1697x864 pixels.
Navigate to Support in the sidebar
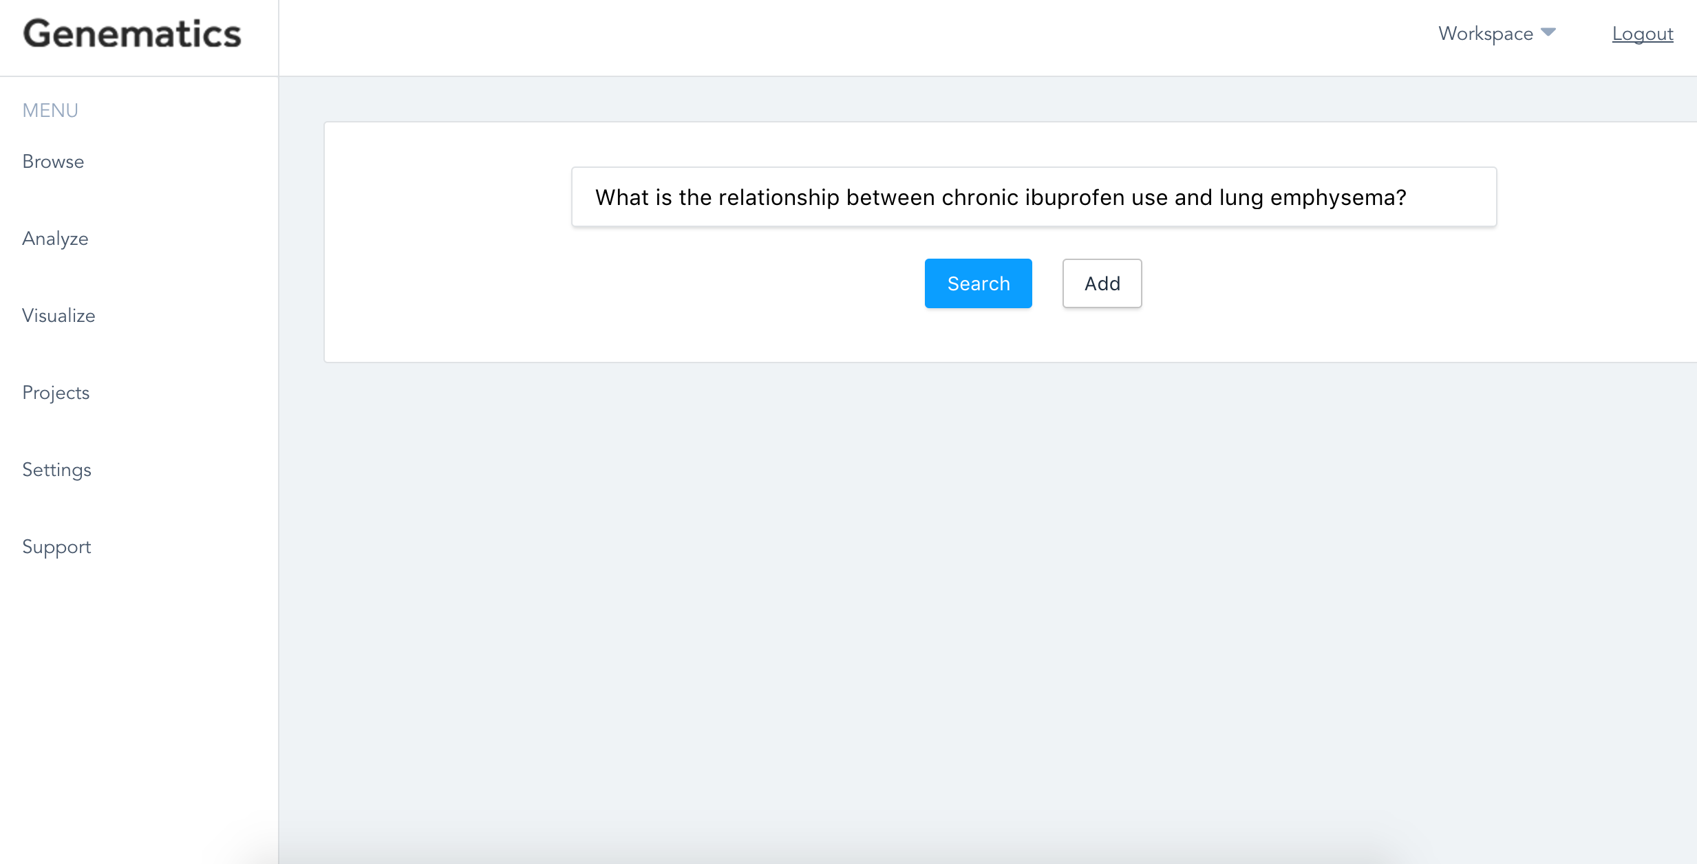tap(56, 547)
